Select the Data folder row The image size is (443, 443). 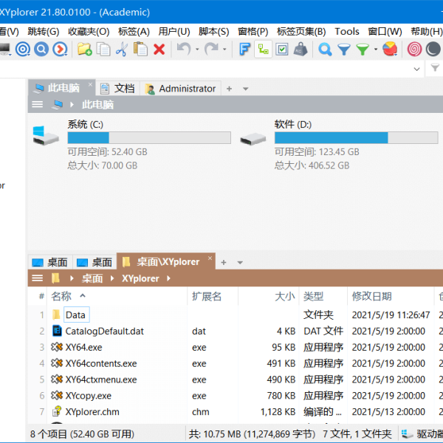point(235,315)
